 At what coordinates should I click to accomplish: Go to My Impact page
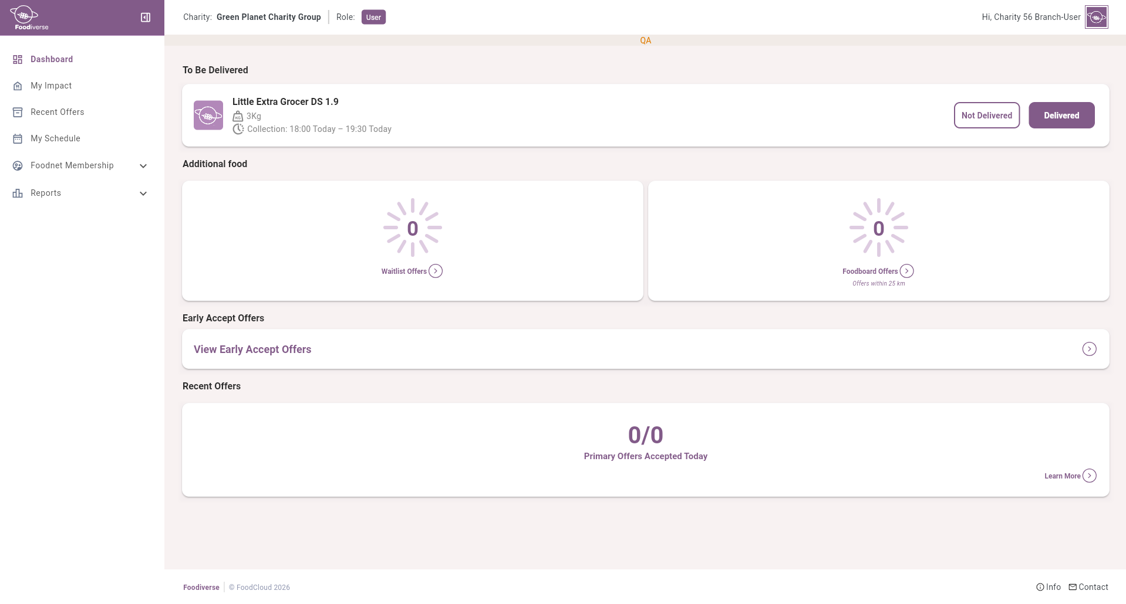pyautogui.click(x=51, y=86)
